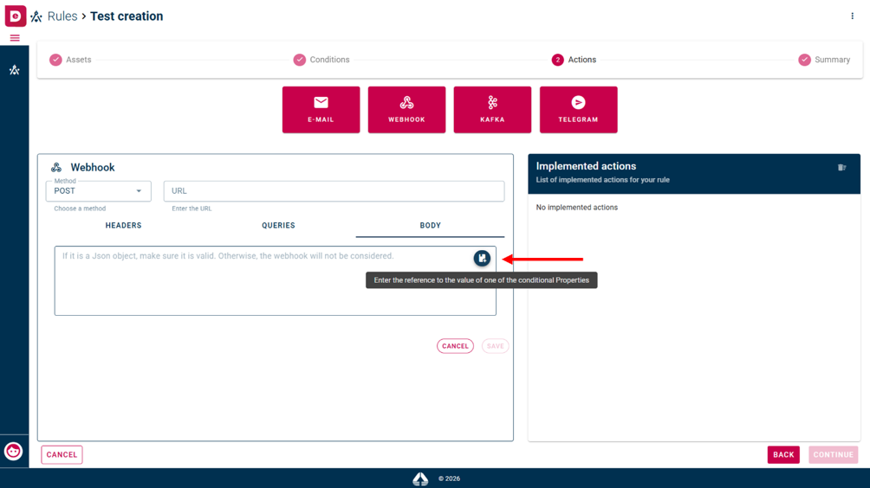Open the user avatar in the sidebar
This screenshot has height=488, width=870.
click(x=13, y=452)
